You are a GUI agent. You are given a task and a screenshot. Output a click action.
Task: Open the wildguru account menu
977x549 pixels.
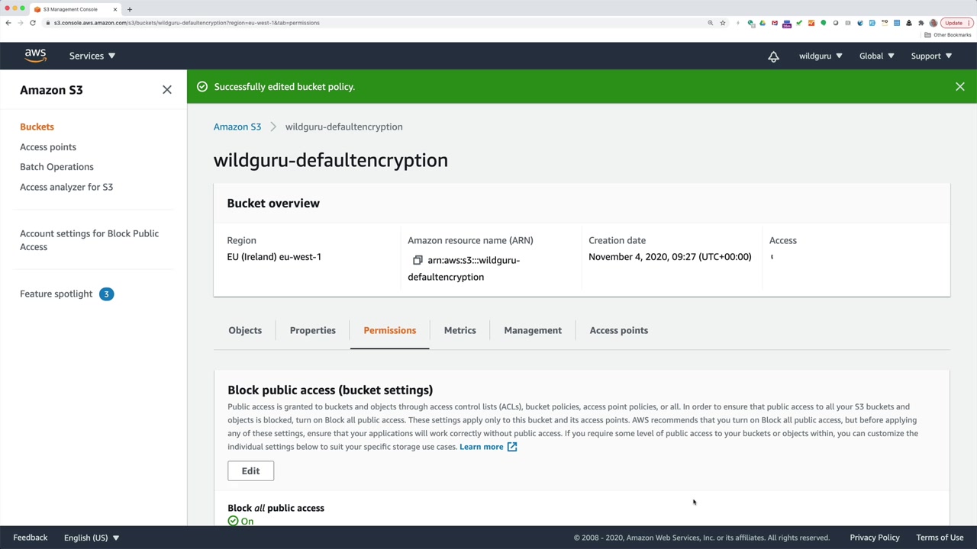(x=821, y=56)
